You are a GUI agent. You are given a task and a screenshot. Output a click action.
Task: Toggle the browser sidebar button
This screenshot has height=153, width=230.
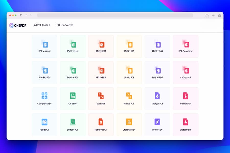(x=21, y=15)
